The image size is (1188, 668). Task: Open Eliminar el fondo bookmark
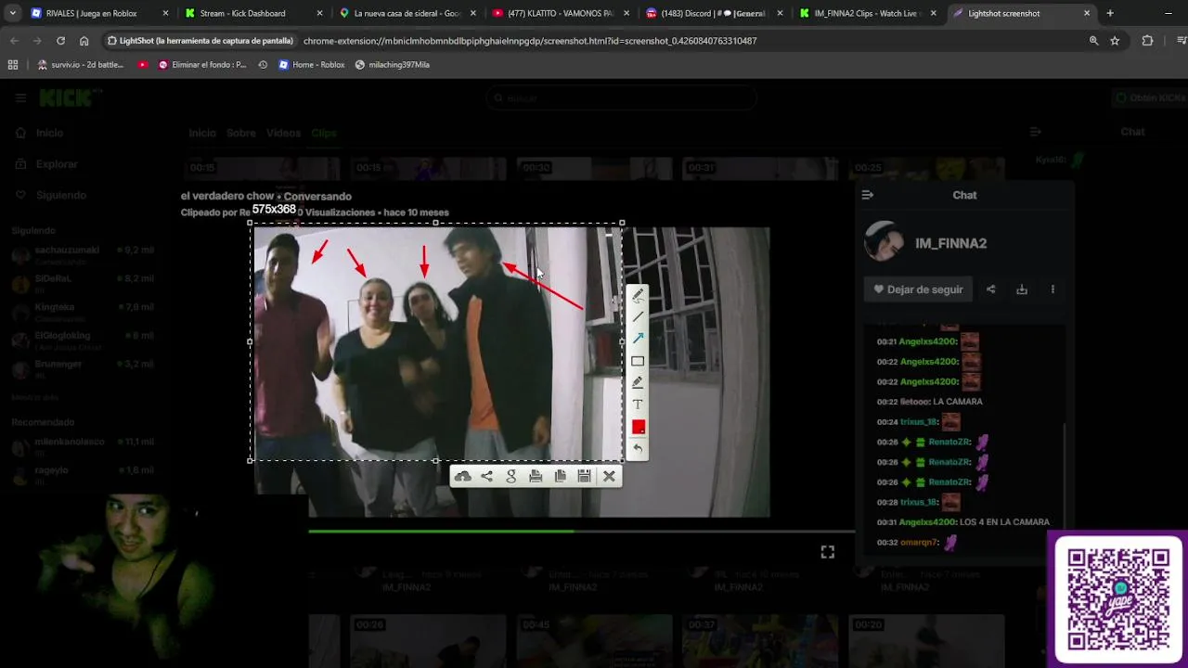tap(202, 65)
